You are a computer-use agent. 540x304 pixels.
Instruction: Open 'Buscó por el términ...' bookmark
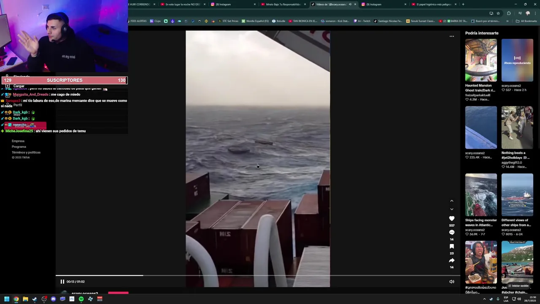click(486, 21)
